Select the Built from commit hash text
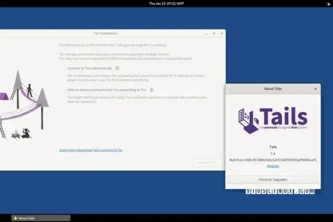This screenshot has width=333, height=222. point(273,160)
